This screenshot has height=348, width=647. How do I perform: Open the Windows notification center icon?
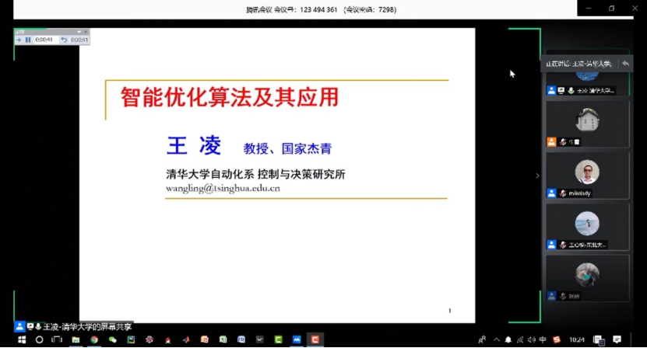coord(617,339)
